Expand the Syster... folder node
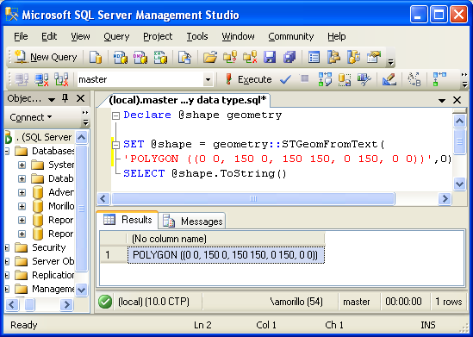This screenshot has height=337, width=473. [22, 165]
